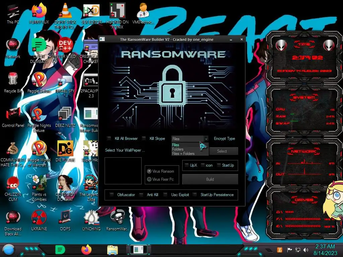The width and height of the screenshot is (343, 257).
Task: Open the ISRAEL SPY desktop shortcut
Action: 65,83
